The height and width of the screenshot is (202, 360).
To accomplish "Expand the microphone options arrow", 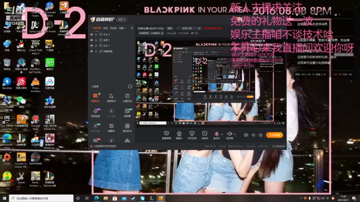I will (x=222, y=134).
